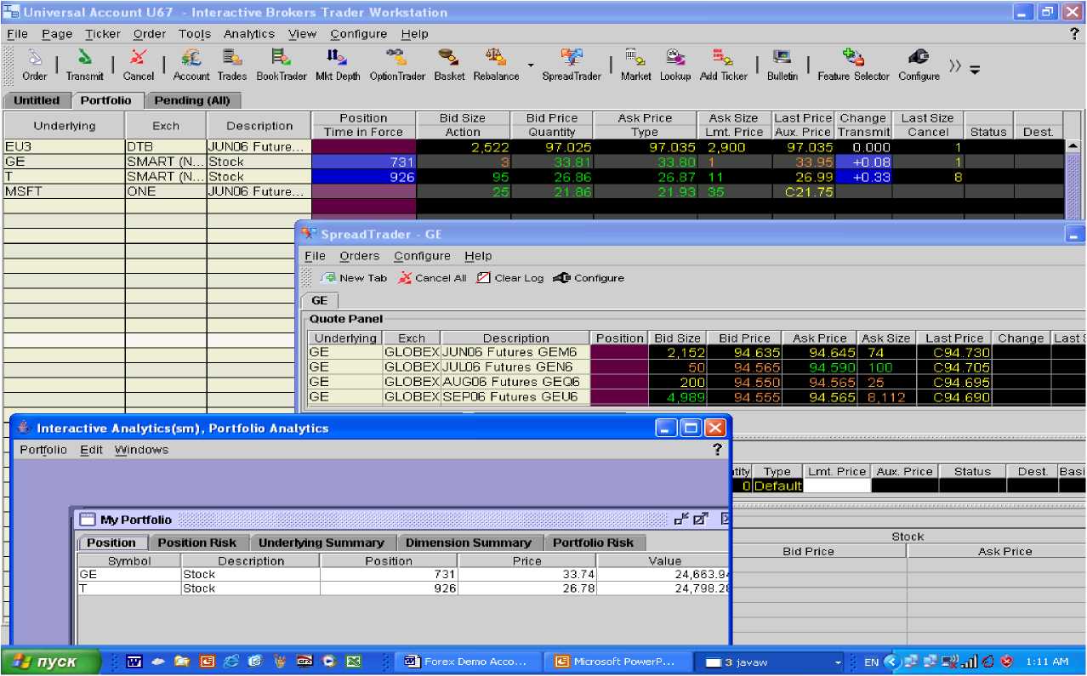Click the EN language indicator
1087x676 pixels.
tap(871, 662)
